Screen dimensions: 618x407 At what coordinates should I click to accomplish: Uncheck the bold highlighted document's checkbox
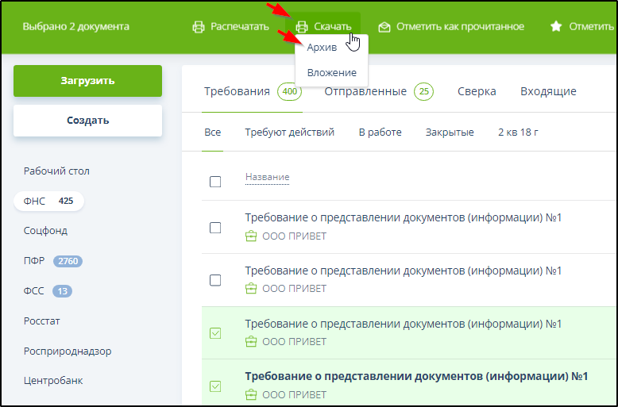(x=215, y=386)
